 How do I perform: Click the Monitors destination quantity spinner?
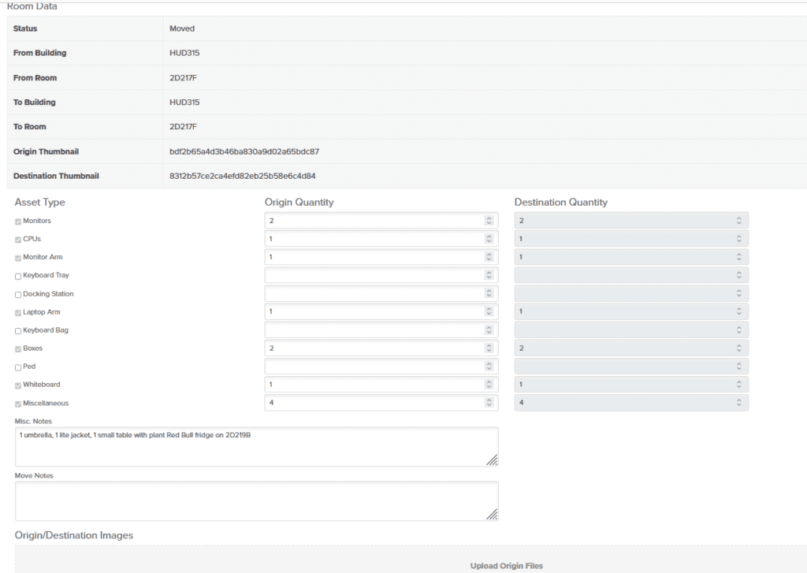pos(738,221)
